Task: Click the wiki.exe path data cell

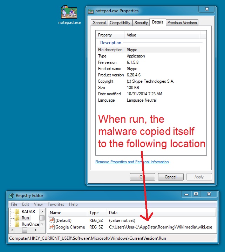Action: pos(161,227)
